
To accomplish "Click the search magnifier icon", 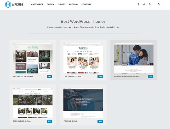I will click(x=159, y=4).
